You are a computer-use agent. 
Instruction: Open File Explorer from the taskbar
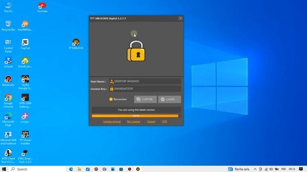pos(79,169)
